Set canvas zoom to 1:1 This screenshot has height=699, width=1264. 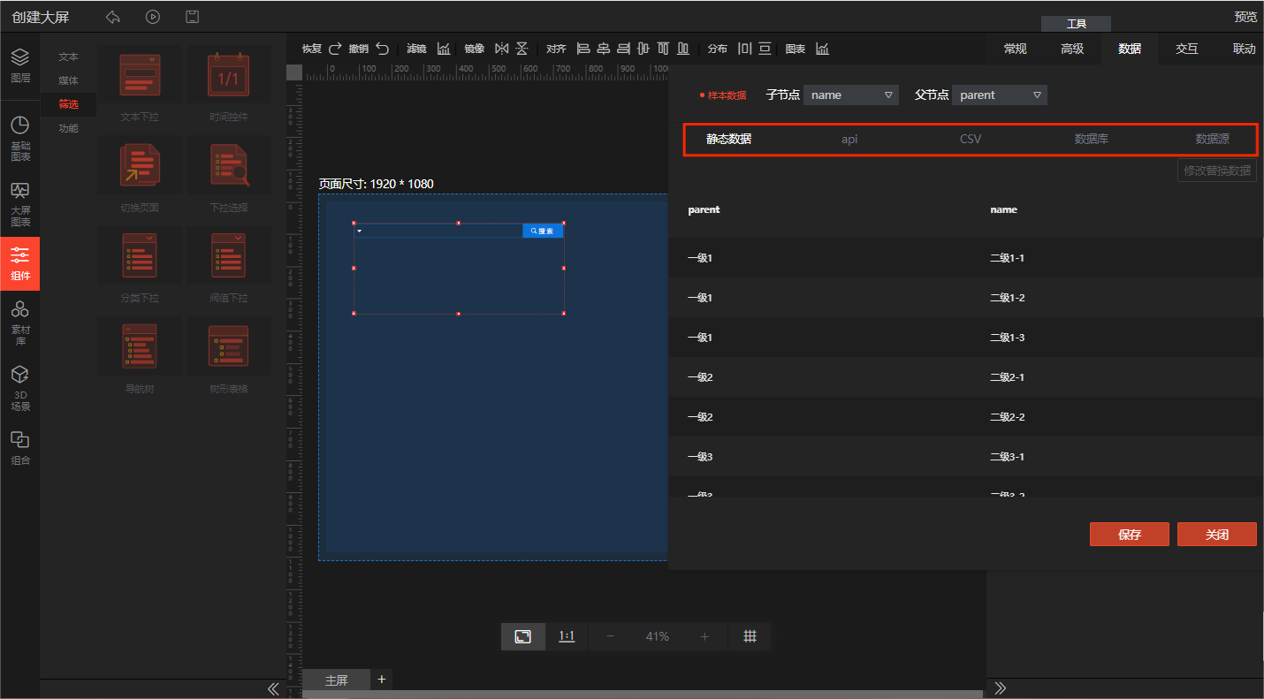pyautogui.click(x=567, y=636)
